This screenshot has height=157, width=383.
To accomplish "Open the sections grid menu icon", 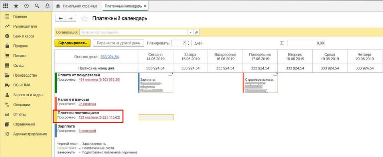I will (x=5, y=6).
